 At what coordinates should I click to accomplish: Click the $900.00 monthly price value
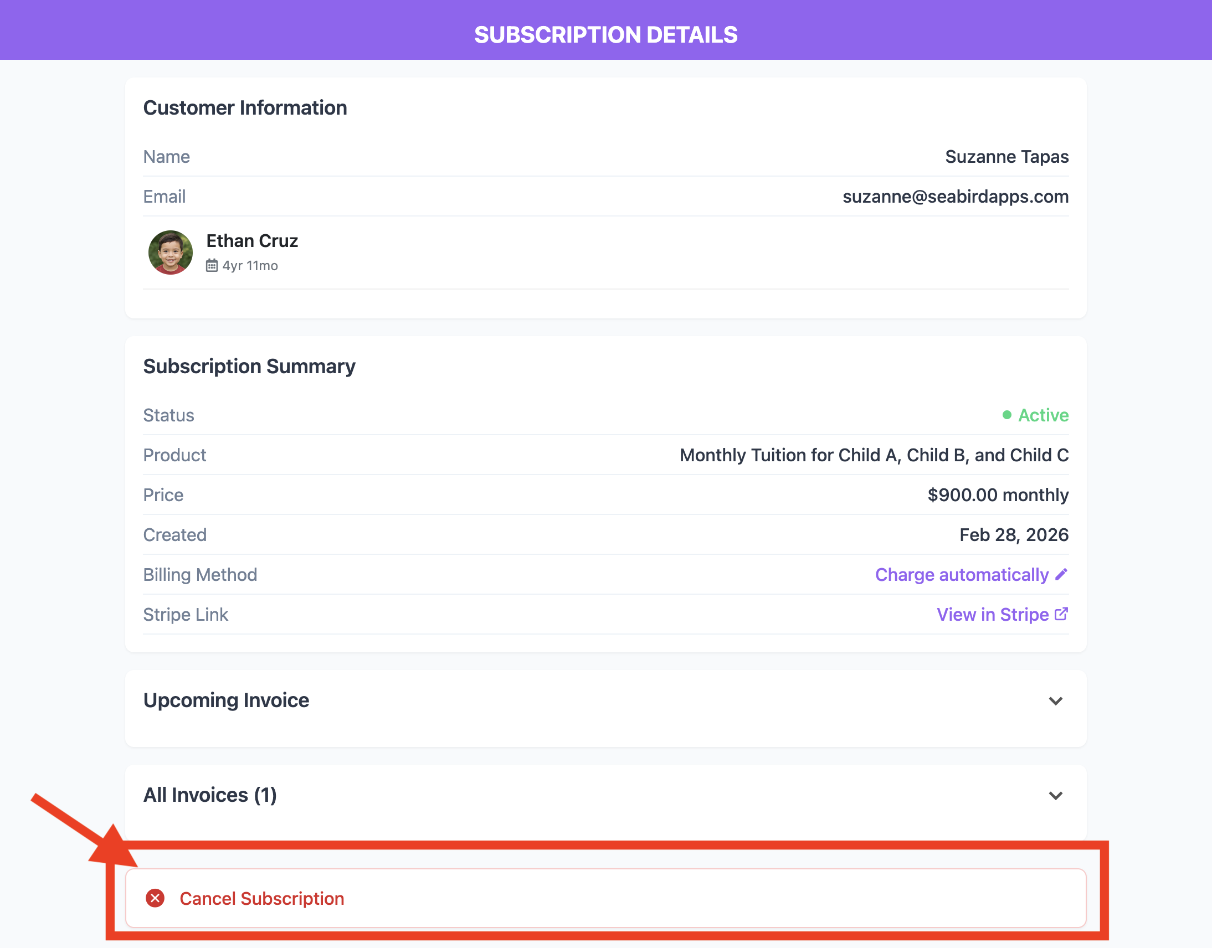point(998,494)
